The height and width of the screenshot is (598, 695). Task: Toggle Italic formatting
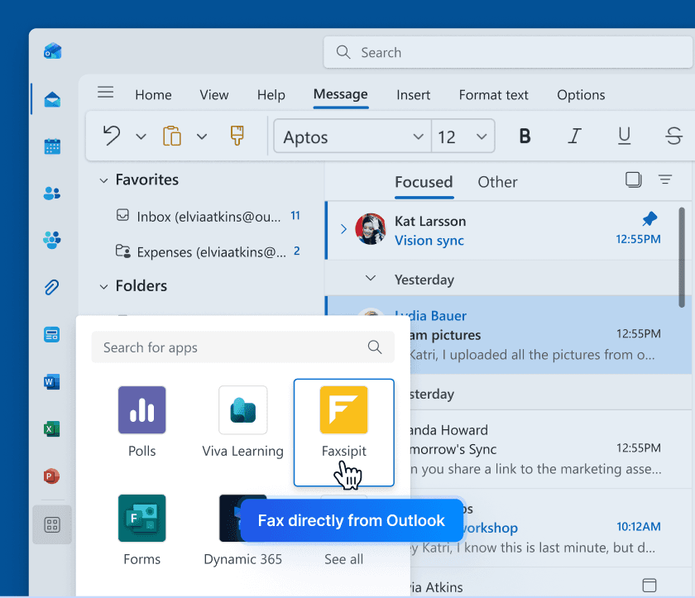574,136
